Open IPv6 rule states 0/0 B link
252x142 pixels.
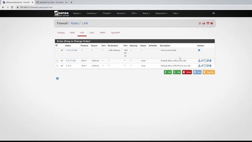click(68, 66)
